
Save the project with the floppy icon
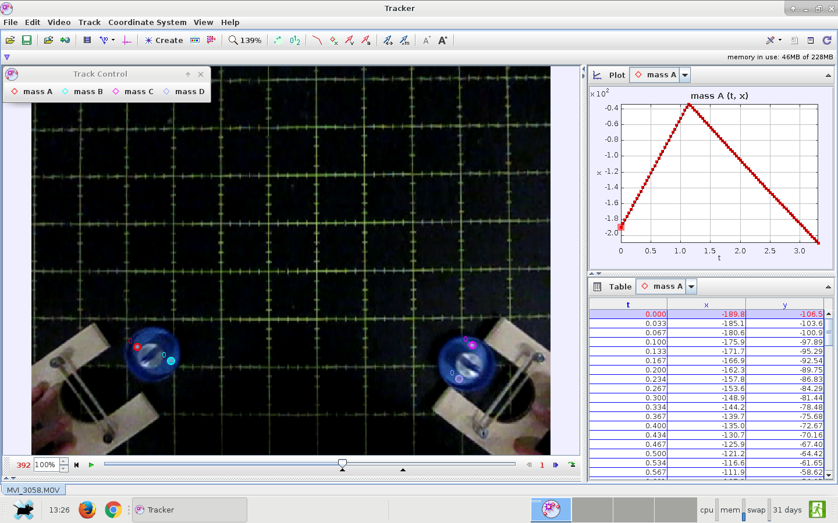[26, 40]
